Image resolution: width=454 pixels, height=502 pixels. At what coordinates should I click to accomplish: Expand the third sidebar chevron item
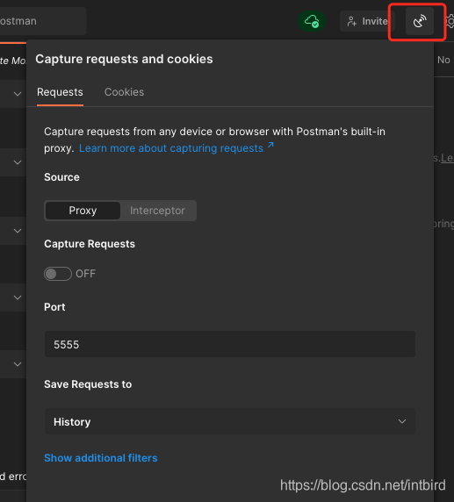click(x=18, y=231)
